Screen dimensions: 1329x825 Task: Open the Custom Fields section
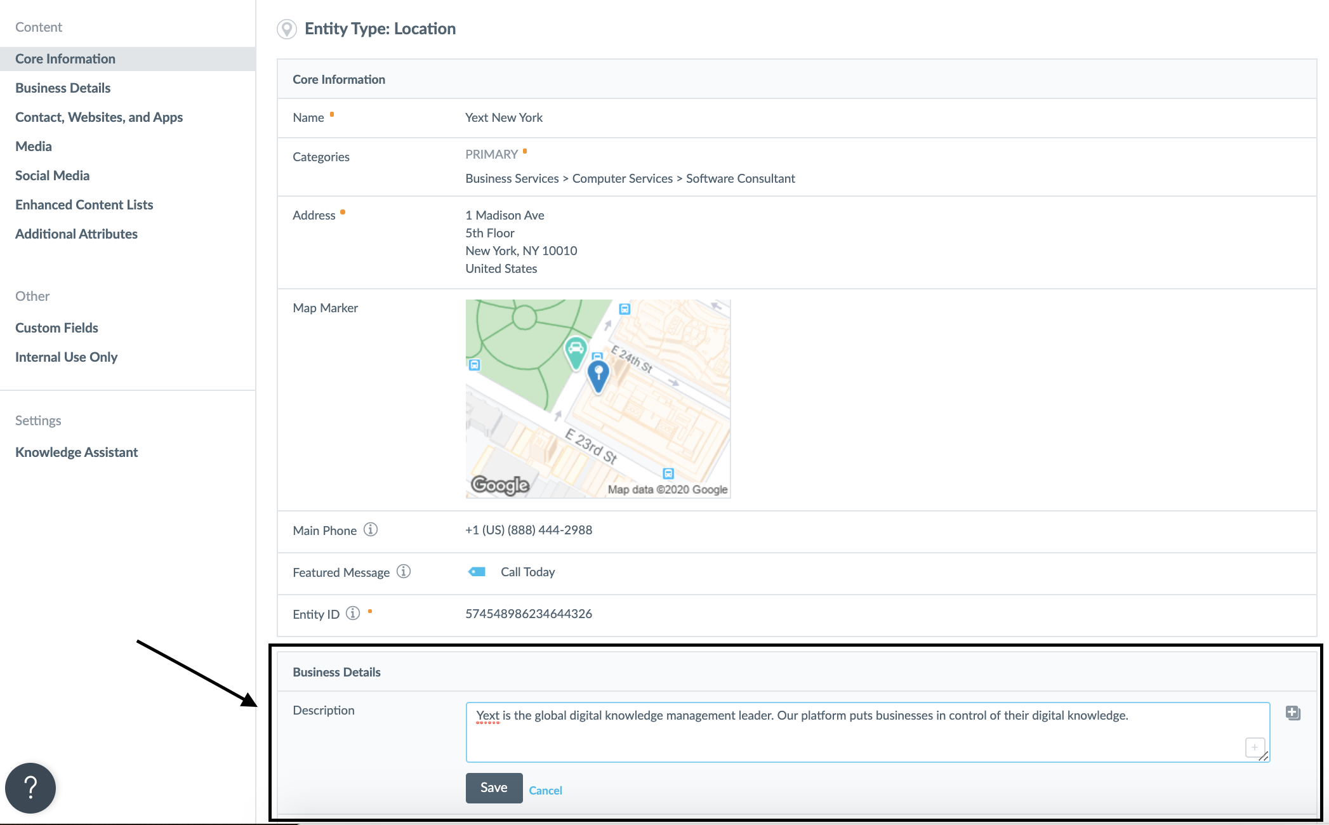[56, 327]
